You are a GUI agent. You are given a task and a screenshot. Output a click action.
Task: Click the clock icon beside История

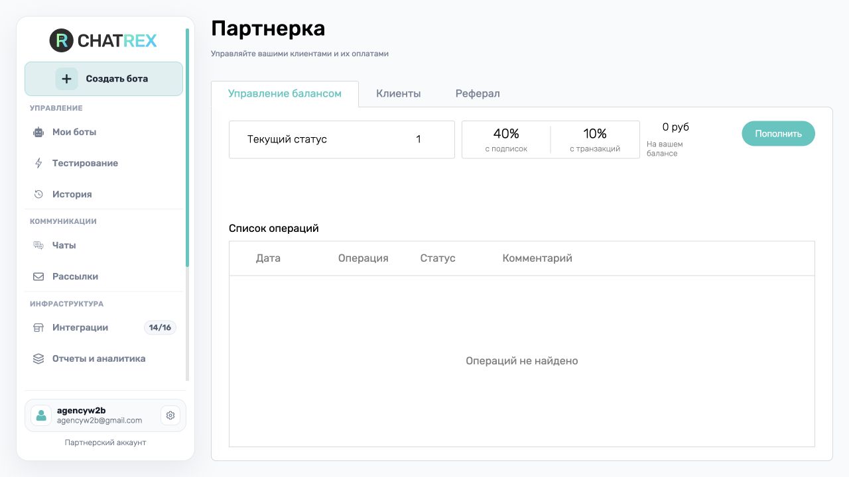[x=38, y=194]
